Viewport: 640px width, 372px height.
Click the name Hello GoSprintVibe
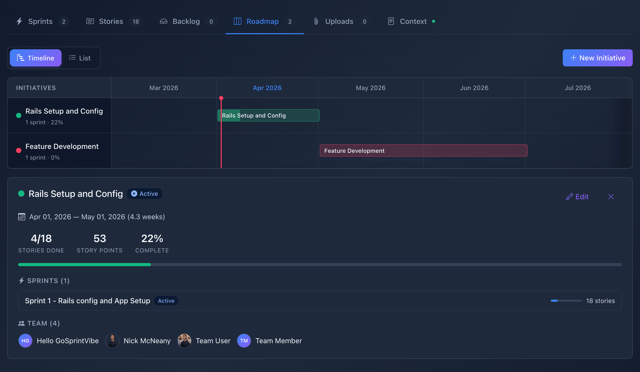pos(68,341)
